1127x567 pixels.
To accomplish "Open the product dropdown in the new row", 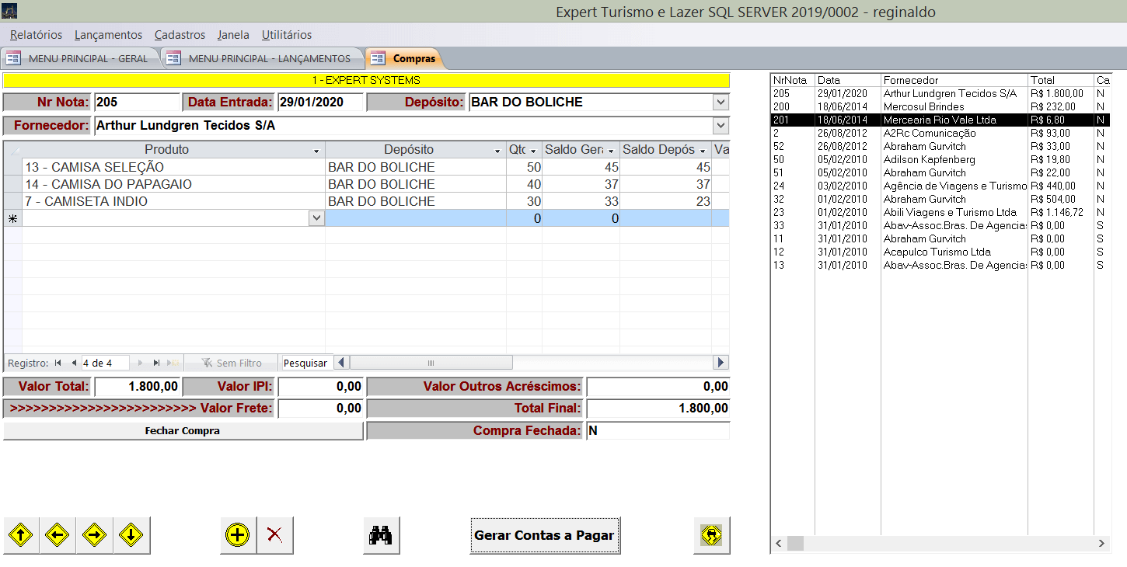I will [x=316, y=219].
